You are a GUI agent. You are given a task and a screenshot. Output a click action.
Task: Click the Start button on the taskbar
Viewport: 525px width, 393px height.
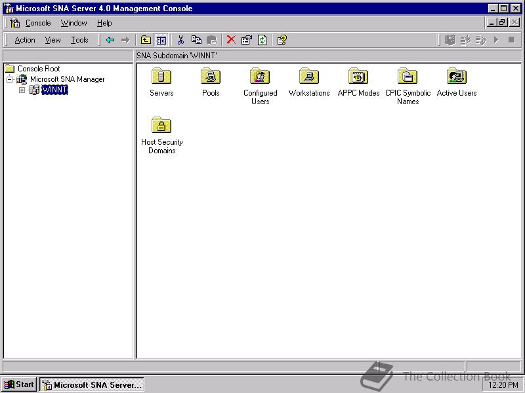point(20,384)
